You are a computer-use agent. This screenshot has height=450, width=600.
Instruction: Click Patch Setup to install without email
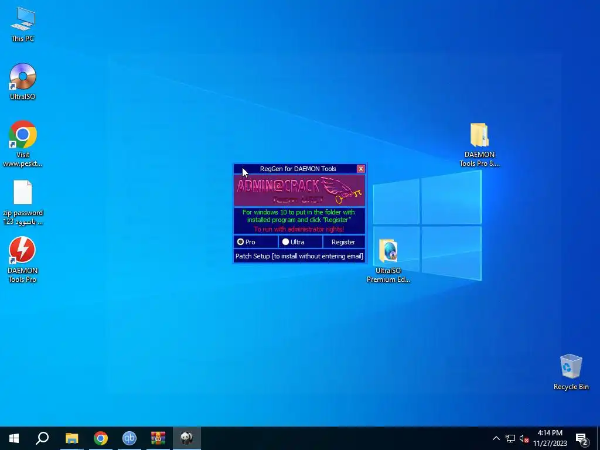(x=299, y=256)
